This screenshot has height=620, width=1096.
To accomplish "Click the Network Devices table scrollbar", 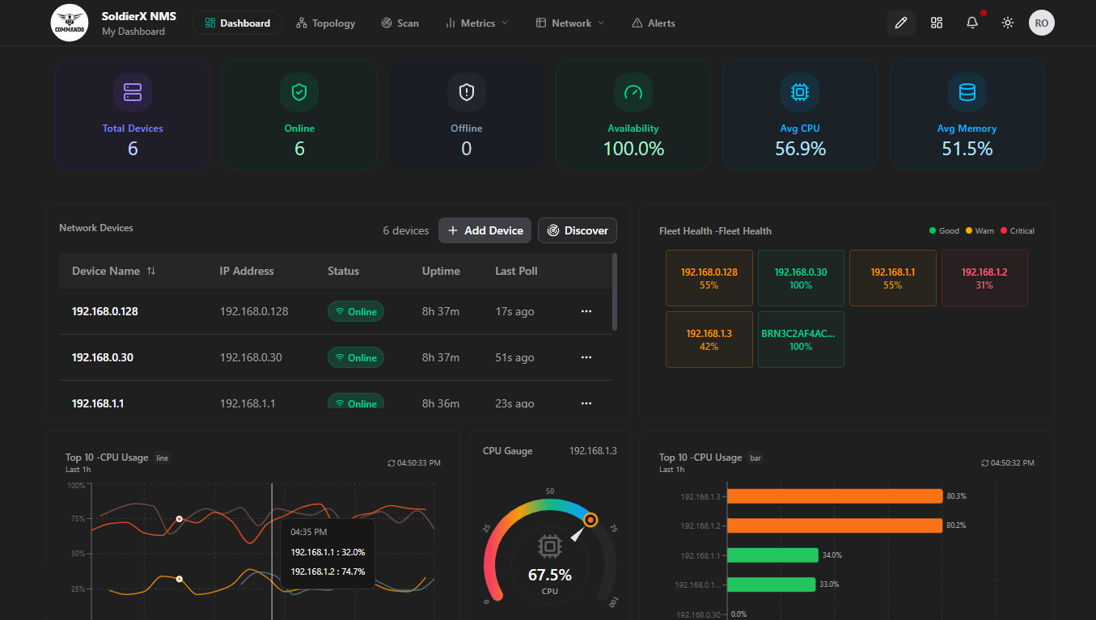I will point(615,292).
